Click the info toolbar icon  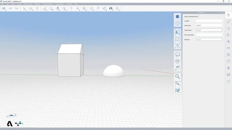coord(117,9)
